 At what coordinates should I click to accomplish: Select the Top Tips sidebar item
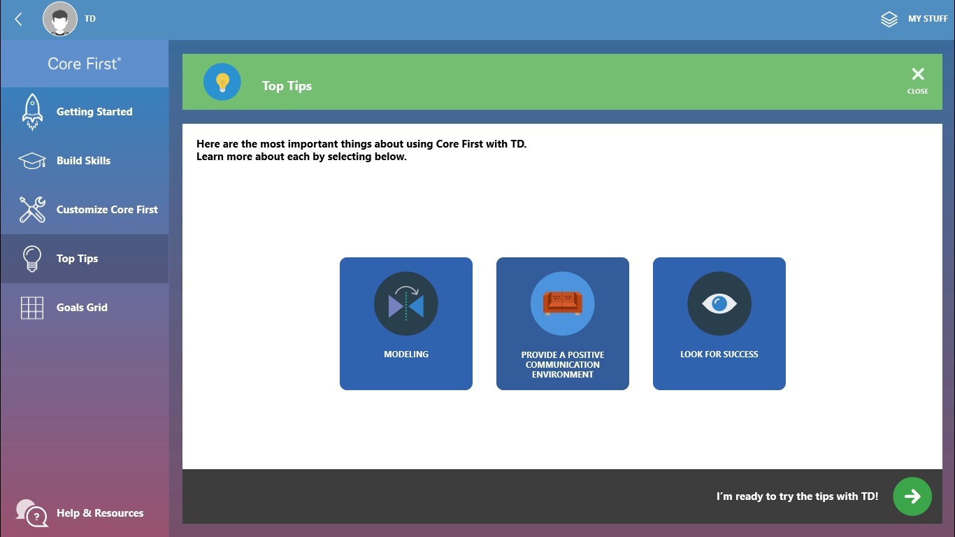85,259
